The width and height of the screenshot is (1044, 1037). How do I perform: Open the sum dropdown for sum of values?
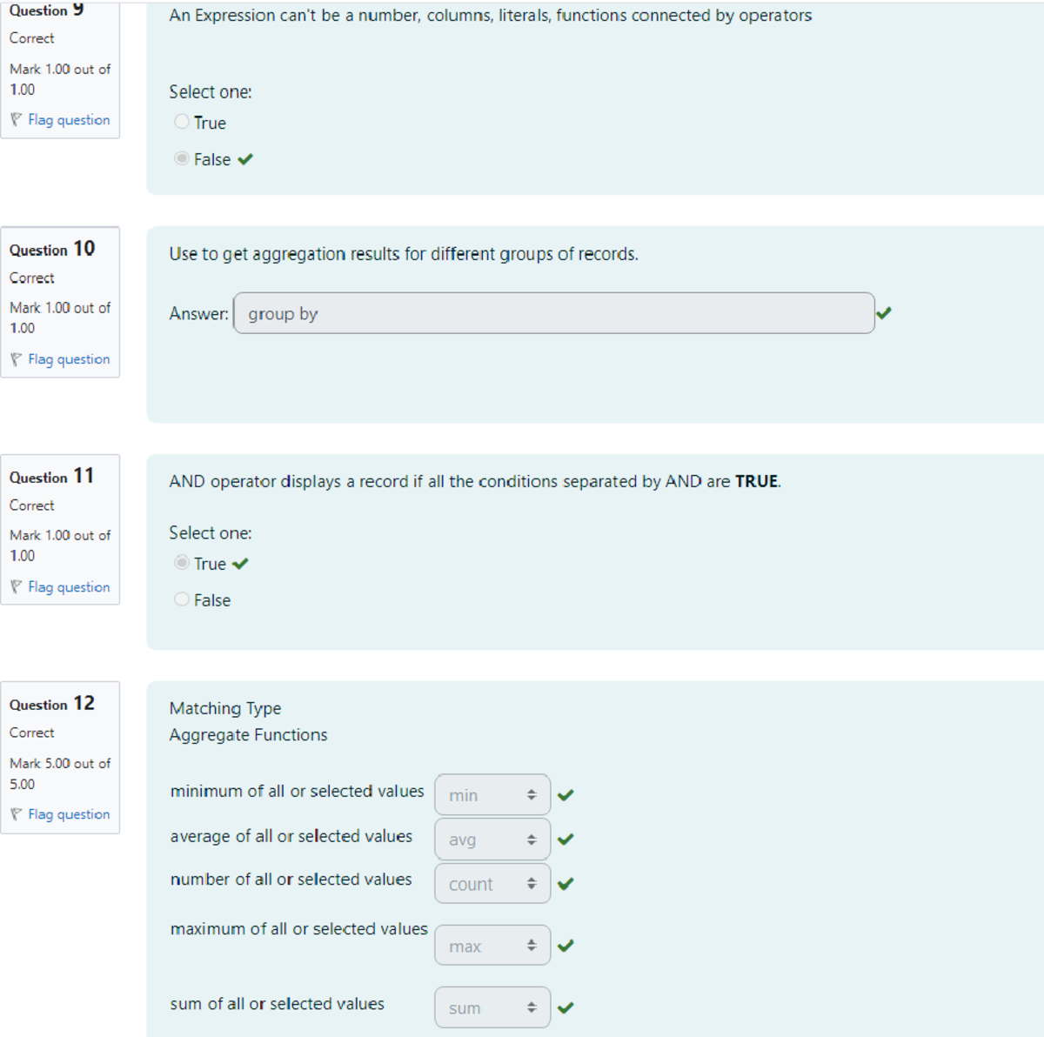pyautogui.click(x=492, y=1007)
